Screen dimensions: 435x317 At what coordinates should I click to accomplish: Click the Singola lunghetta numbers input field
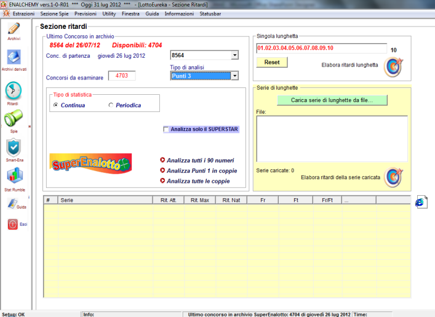[321, 48]
